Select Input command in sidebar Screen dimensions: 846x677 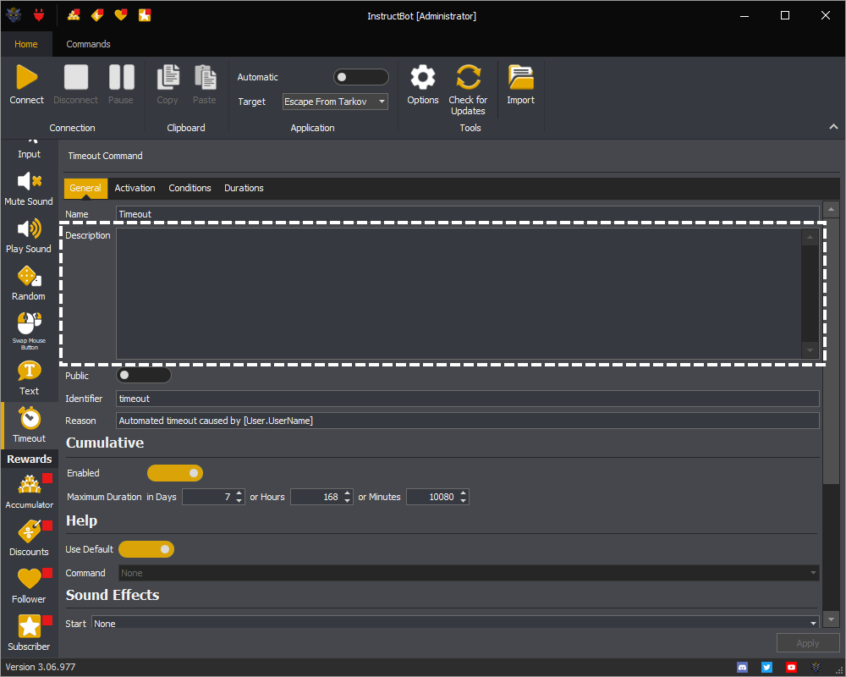[29, 149]
